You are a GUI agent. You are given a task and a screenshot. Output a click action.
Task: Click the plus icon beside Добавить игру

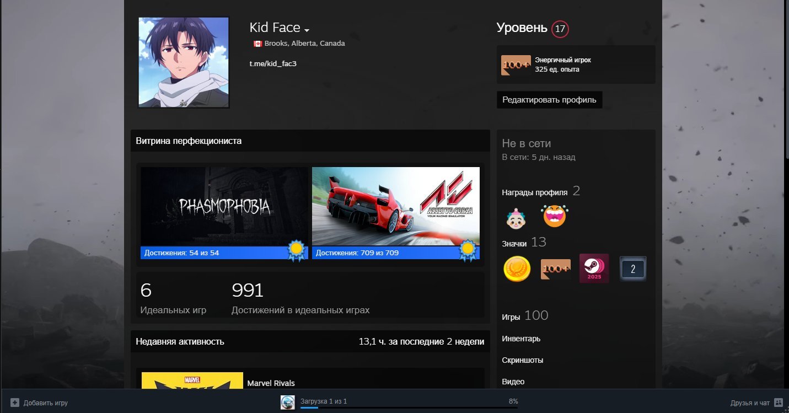tap(15, 403)
